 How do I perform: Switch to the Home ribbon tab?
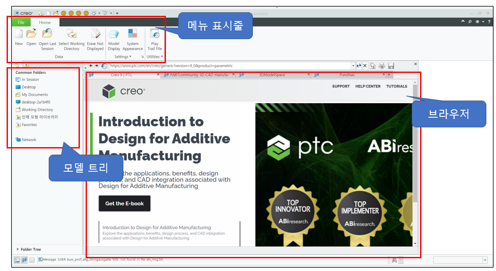click(45, 22)
